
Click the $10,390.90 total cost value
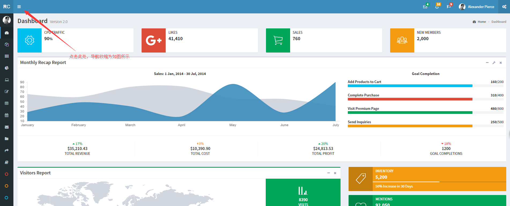200,148
